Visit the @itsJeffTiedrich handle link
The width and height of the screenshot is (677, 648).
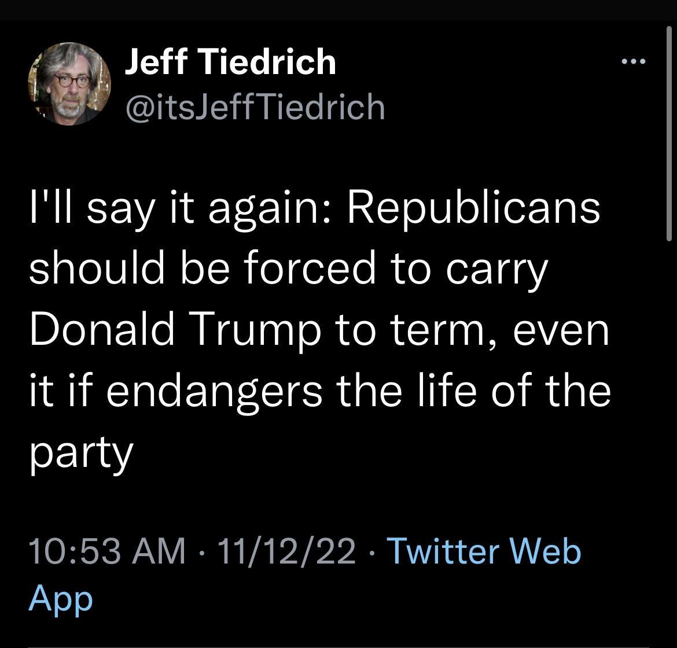255,106
